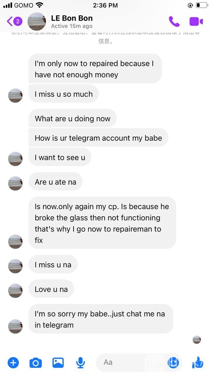Start a voice call with phone icon
The image size is (211, 376).
click(174, 21)
